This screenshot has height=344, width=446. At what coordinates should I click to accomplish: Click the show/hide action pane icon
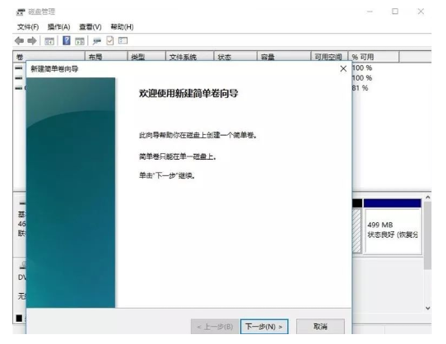80,41
